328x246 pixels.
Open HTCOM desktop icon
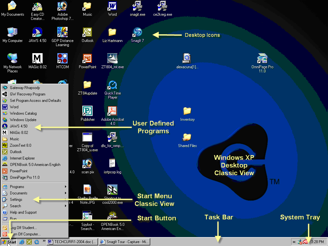tap(62, 61)
